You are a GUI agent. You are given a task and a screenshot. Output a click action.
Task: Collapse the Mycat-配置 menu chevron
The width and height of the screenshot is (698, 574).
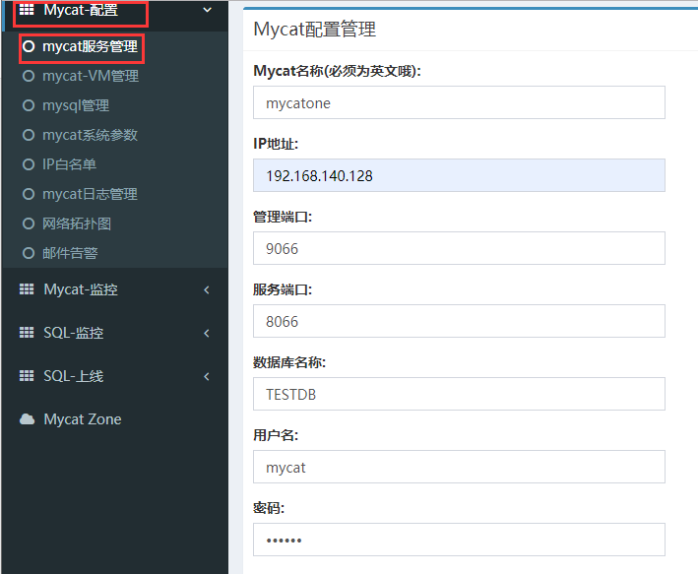point(207,10)
